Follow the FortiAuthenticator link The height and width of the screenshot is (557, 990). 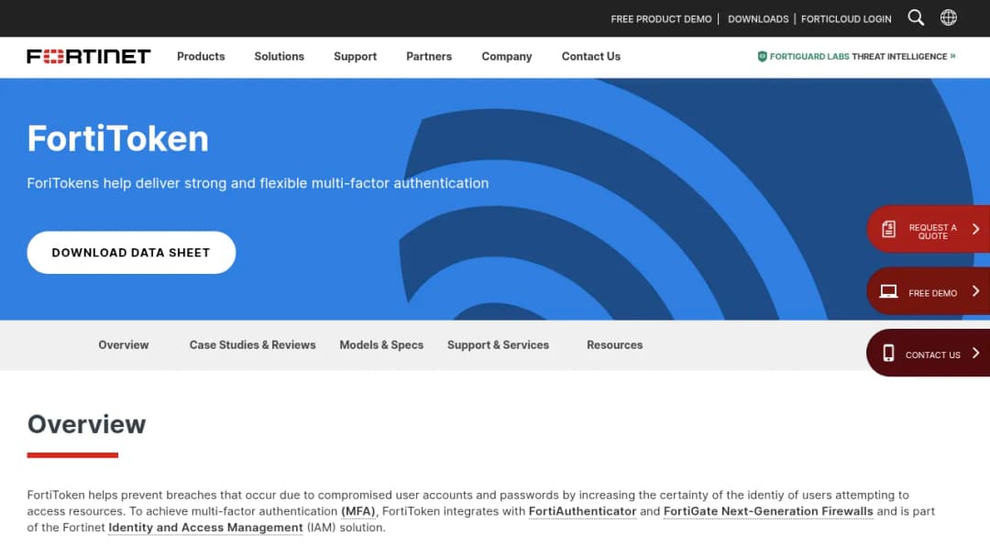point(582,511)
